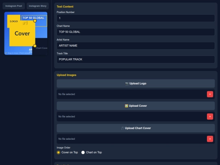Click the Upload Chart Cover button
The width and height of the screenshot is (220, 165).
tap(136, 128)
